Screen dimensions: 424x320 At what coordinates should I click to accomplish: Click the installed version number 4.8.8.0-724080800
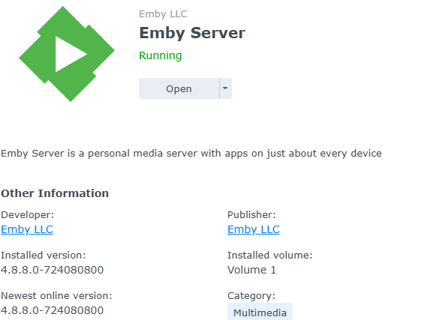pyautogui.click(x=53, y=270)
